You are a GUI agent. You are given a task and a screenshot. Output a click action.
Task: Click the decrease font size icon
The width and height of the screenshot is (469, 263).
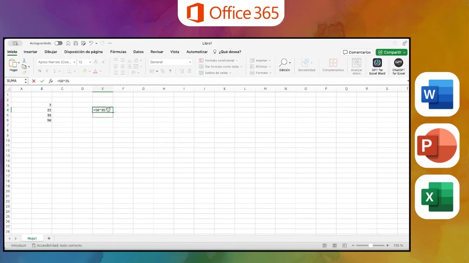pyautogui.click(x=103, y=62)
